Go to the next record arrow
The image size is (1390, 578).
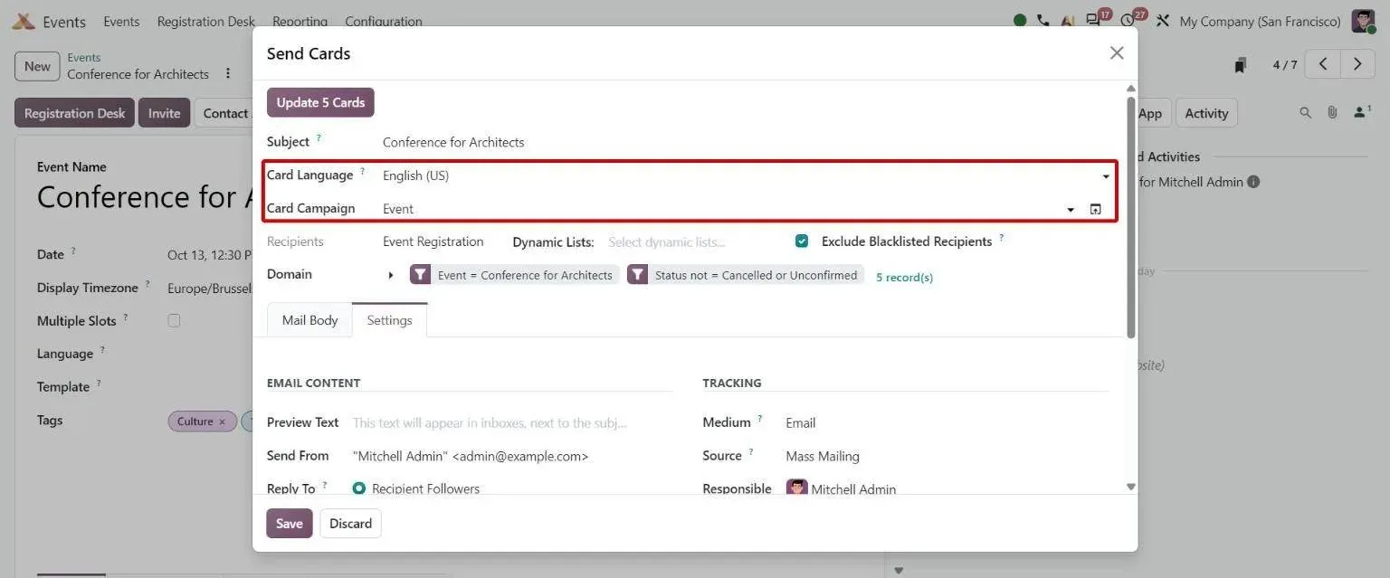pos(1357,64)
